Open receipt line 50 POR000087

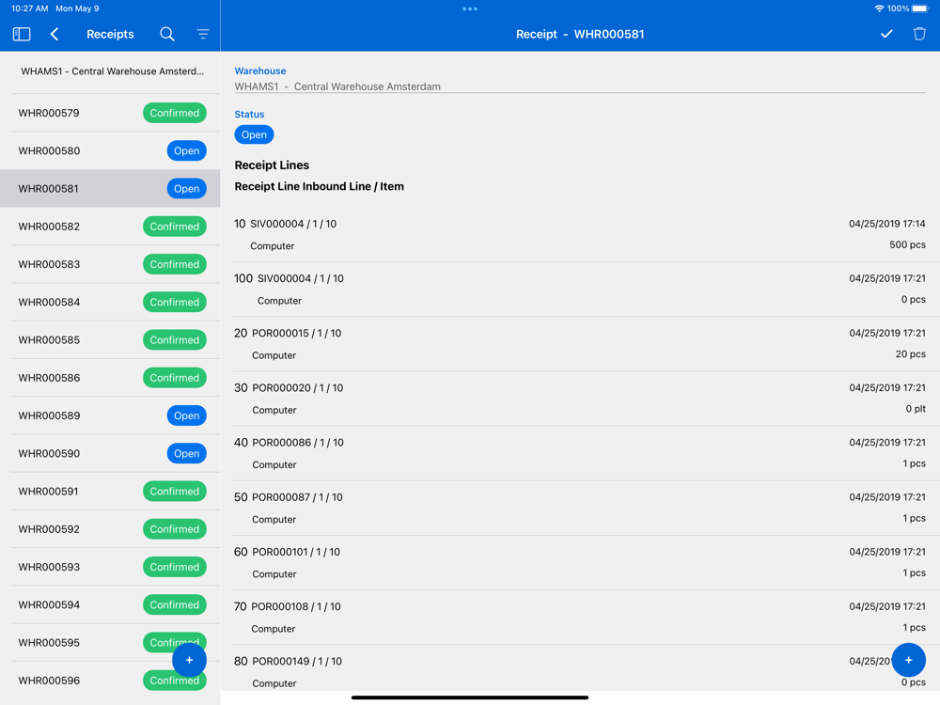coord(579,508)
